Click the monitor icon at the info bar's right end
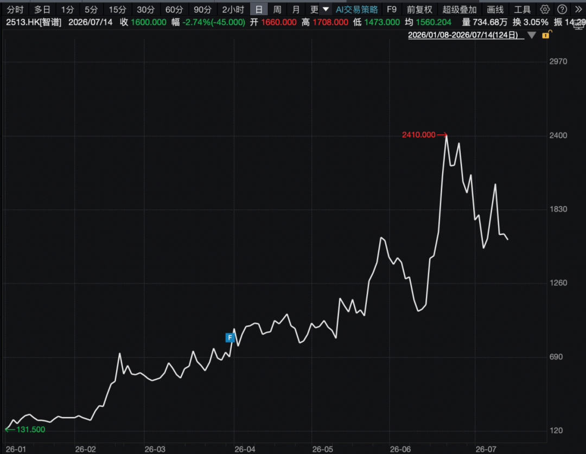The width and height of the screenshot is (586, 454). (579, 24)
